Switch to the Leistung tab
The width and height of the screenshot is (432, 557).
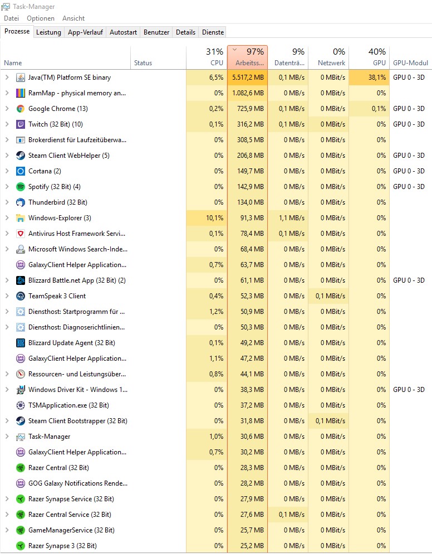click(x=48, y=32)
